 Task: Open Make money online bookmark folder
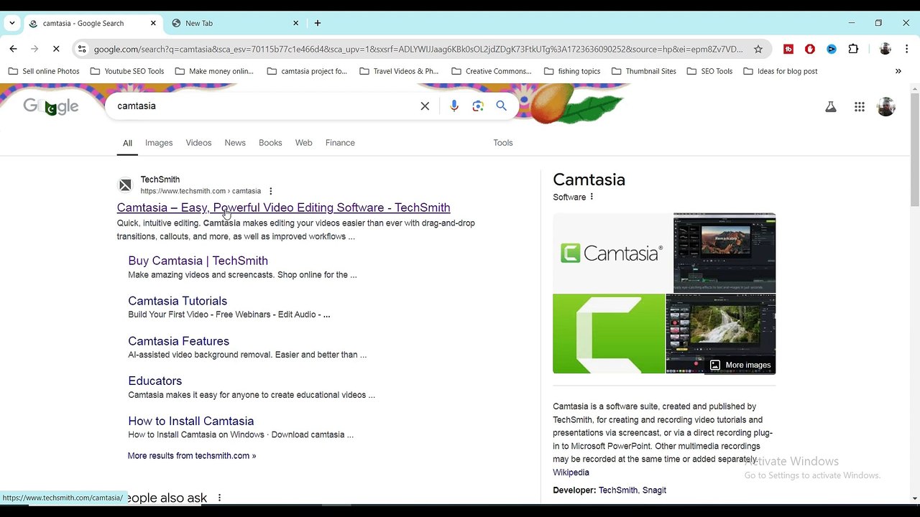[x=214, y=71]
